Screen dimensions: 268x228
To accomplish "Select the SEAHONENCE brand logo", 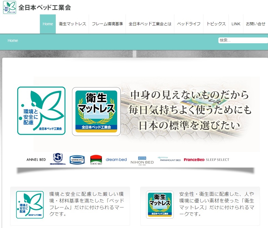I will [x=58, y=159].
